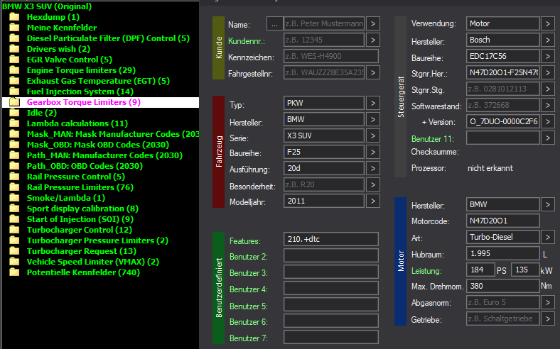The height and width of the screenshot is (349, 560).
Task: Open the arrow next to Kundennr. field
Action: pyautogui.click(x=373, y=40)
